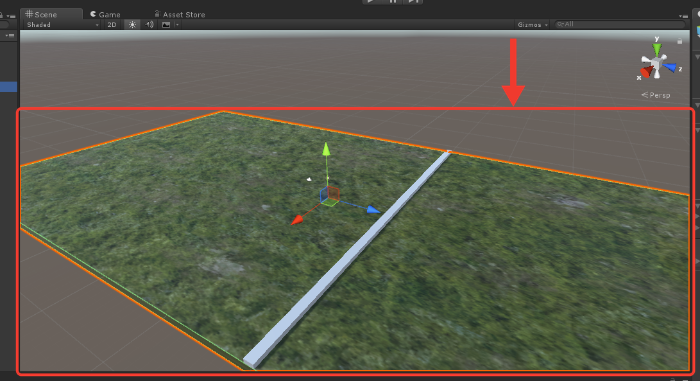Screen dimensions: 700x381
Task: Click the blue Z-axis move arrow
Action: [x=373, y=209]
